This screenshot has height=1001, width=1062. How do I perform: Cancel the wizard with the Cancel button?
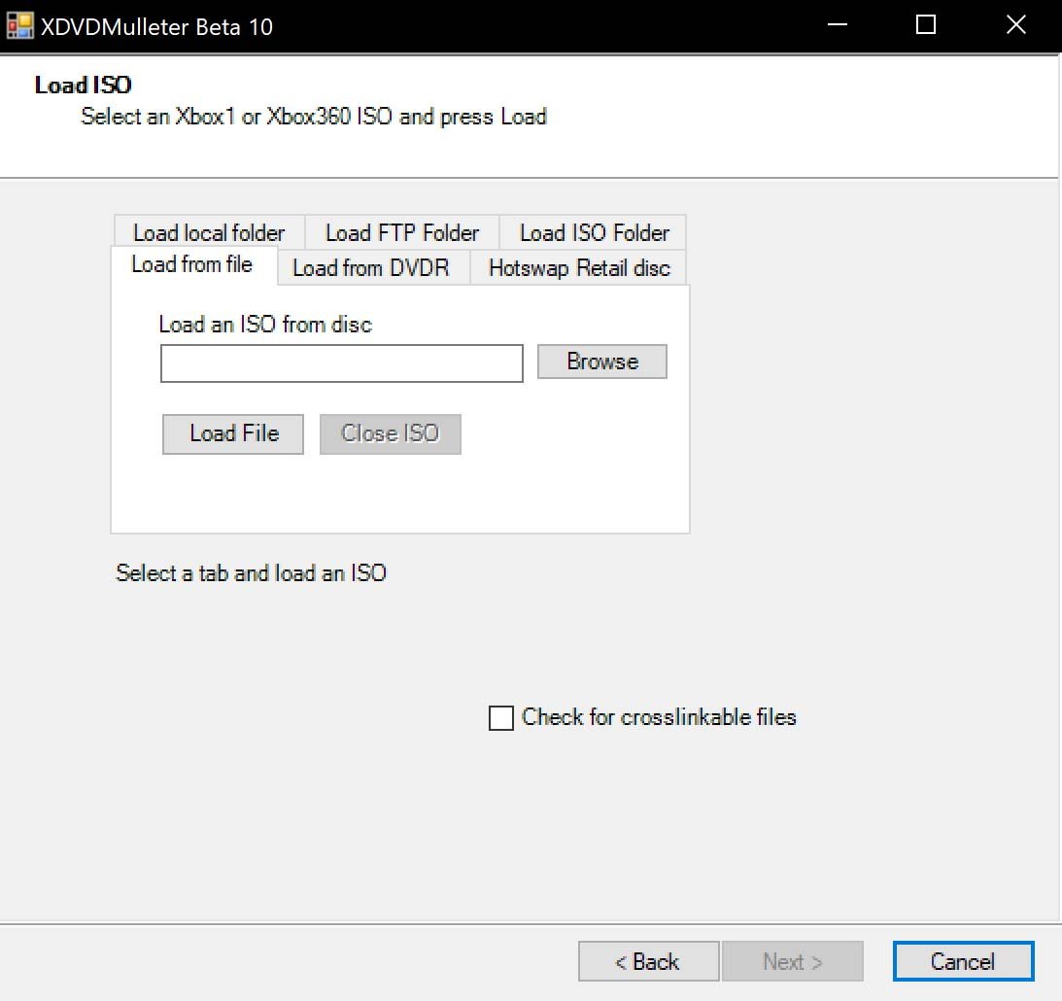[x=963, y=961]
